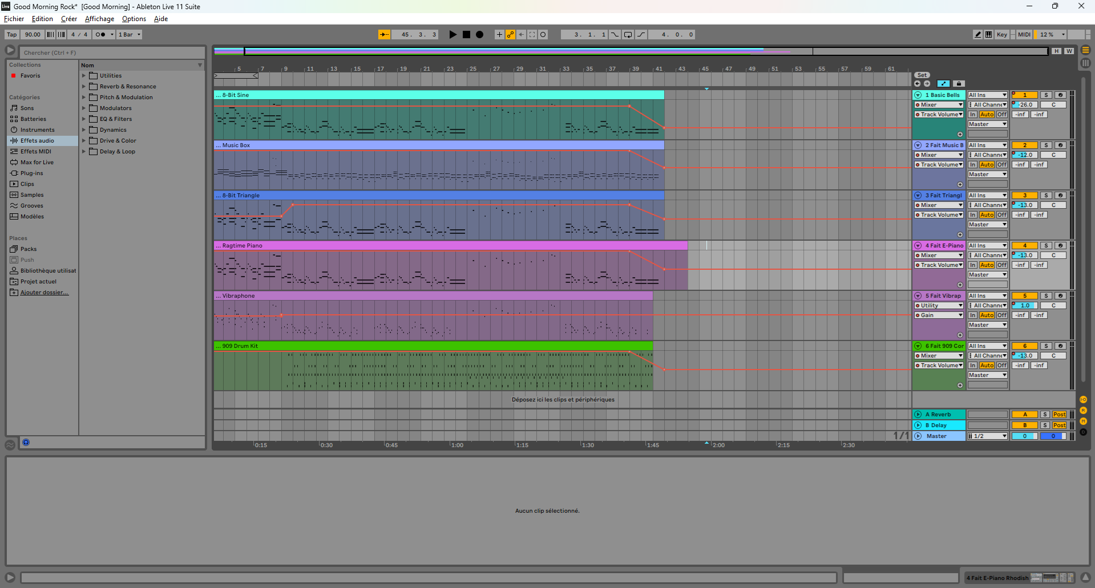Open the 1 Bar quantization menu
The width and height of the screenshot is (1095, 588).
(x=130, y=35)
